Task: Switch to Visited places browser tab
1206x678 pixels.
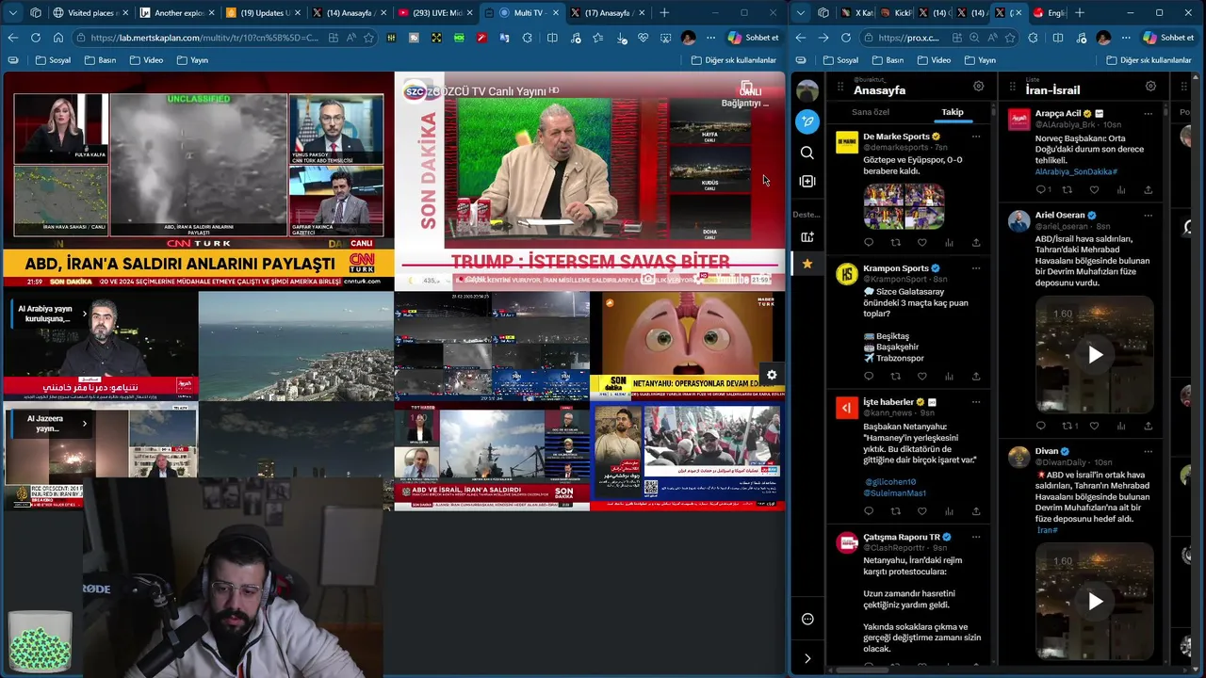Action: [90, 12]
